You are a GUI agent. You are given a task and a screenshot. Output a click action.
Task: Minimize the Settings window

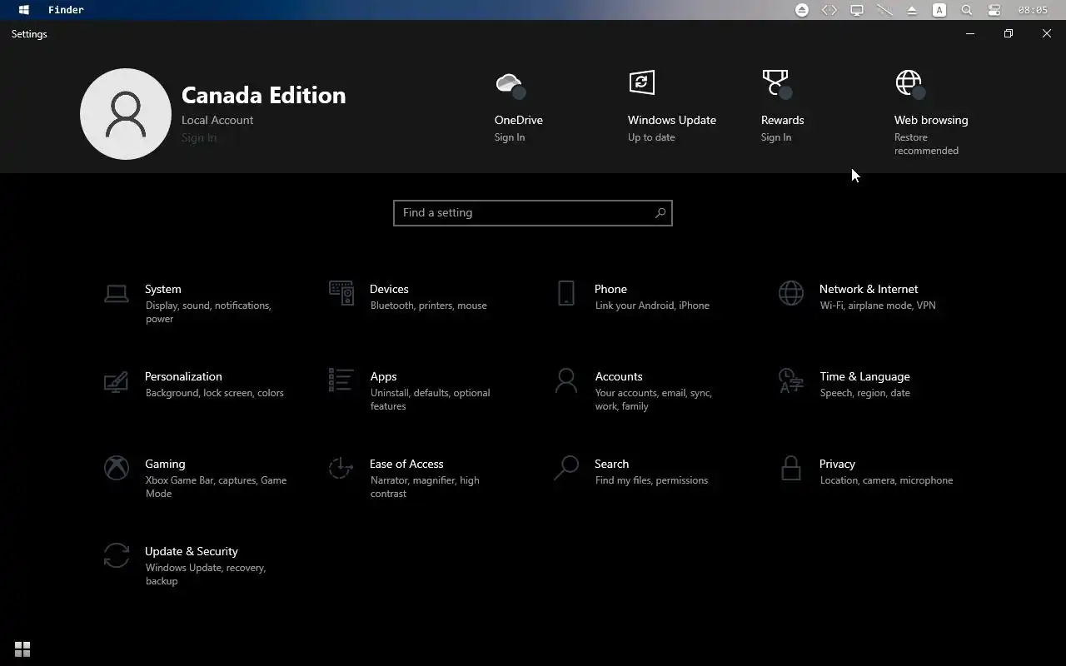click(970, 33)
